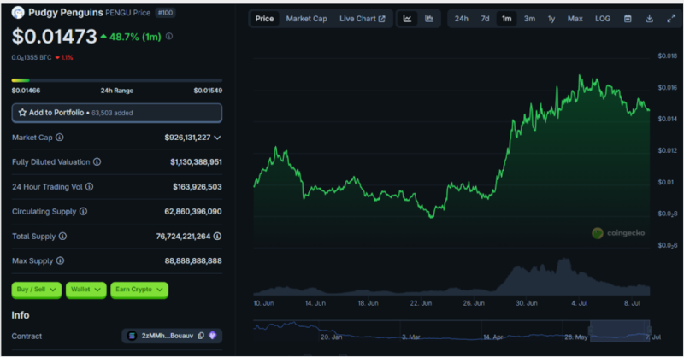Open the calendar date range picker
This screenshot has width=684, height=357.
click(x=628, y=19)
